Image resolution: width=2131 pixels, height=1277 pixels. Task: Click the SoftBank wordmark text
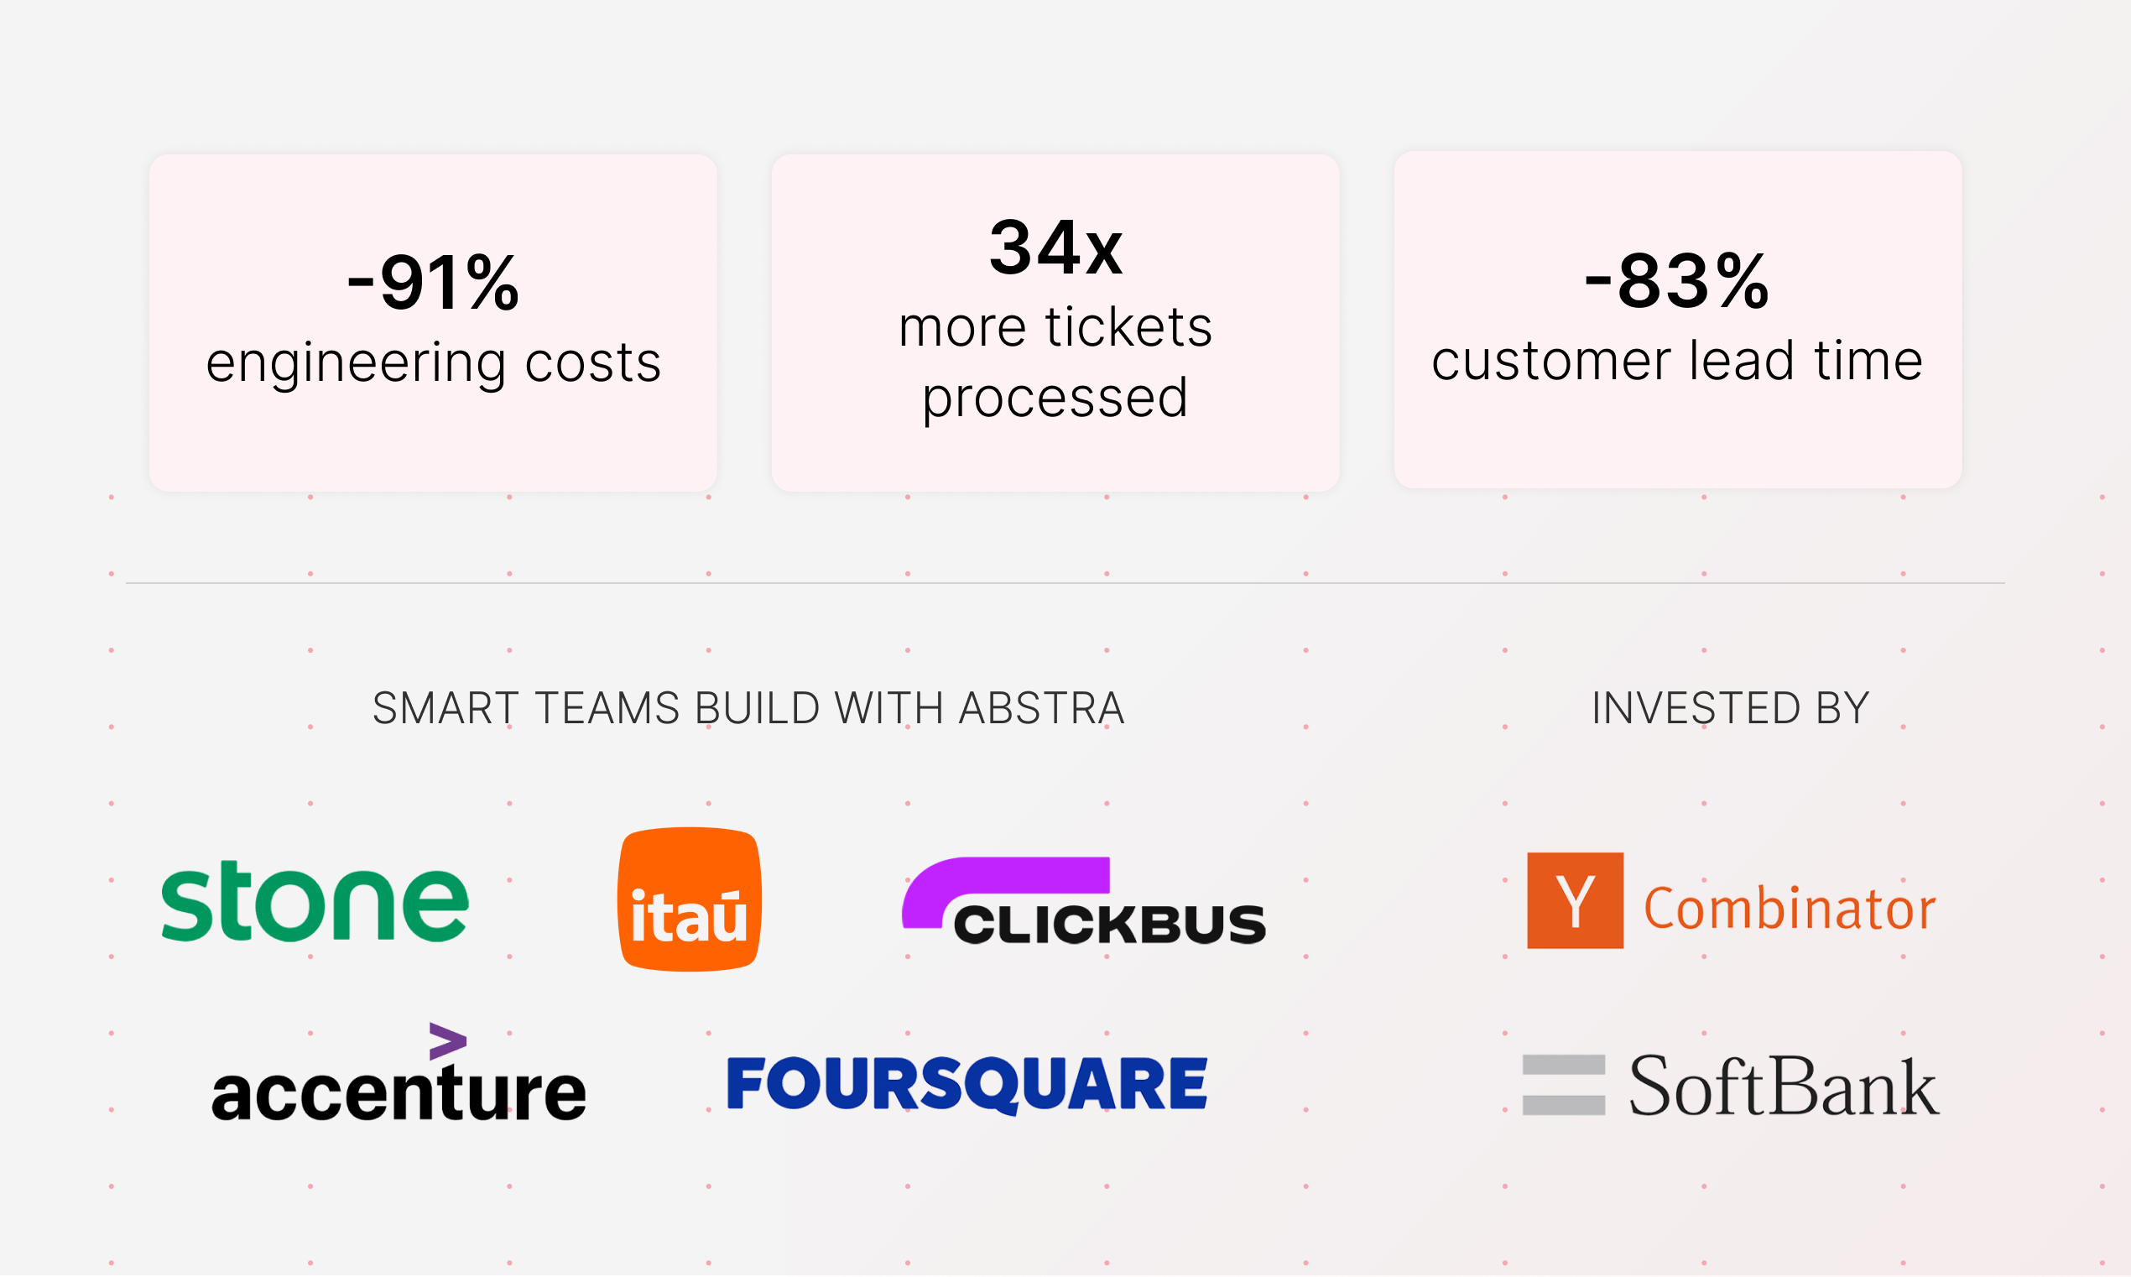(x=1784, y=1086)
